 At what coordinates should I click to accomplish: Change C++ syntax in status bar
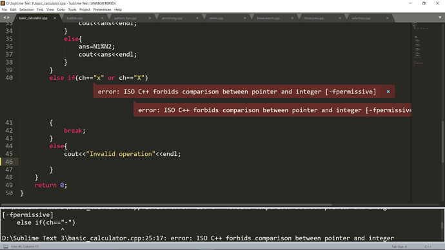pos(428,247)
